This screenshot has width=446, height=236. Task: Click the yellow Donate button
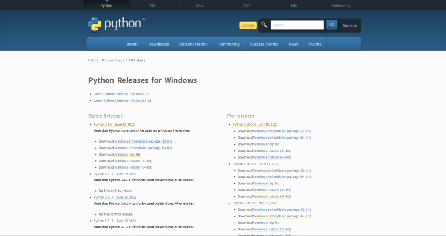click(x=248, y=25)
